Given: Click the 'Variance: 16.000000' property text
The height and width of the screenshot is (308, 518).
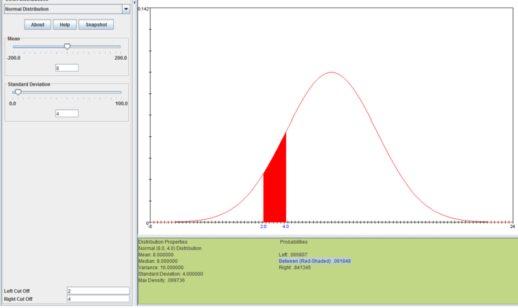Looking at the screenshot, I should pyautogui.click(x=161, y=267).
